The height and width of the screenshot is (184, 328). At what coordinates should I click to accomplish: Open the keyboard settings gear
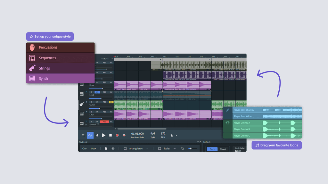(x=113, y=148)
